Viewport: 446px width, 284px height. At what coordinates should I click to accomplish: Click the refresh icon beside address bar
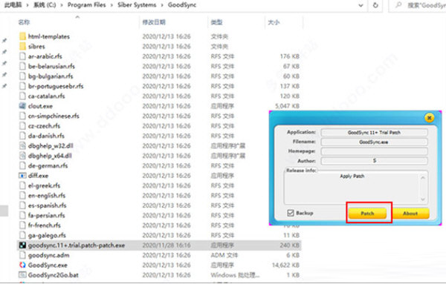tap(375, 5)
